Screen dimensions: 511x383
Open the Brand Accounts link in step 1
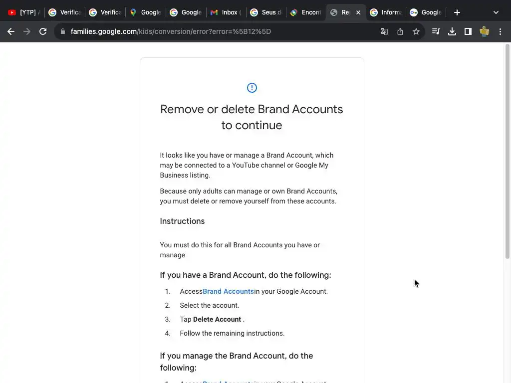coord(228,291)
